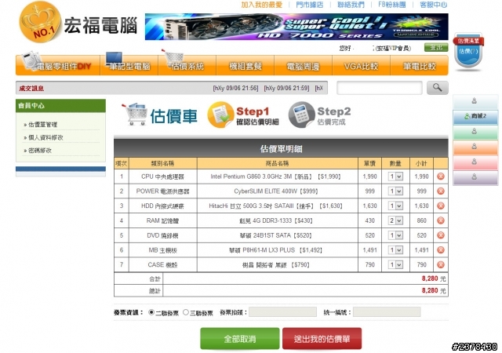Remove the CASE 機殼 item

(x=441, y=265)
